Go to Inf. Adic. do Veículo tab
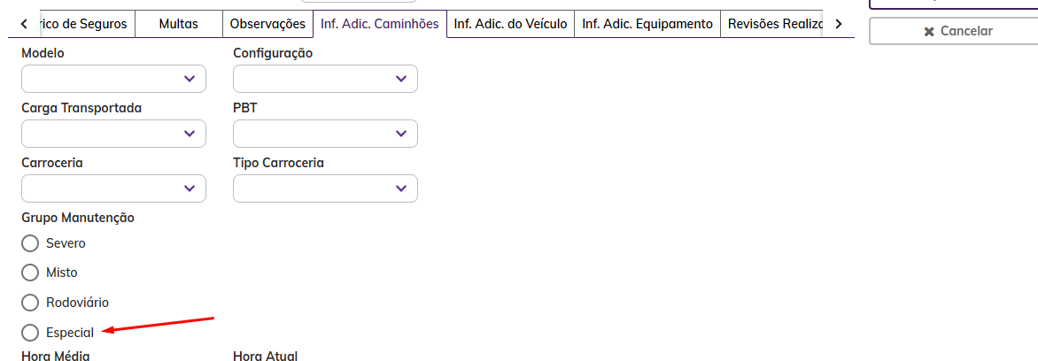Viewport: 1038px width, 361px height. point(510,25)
